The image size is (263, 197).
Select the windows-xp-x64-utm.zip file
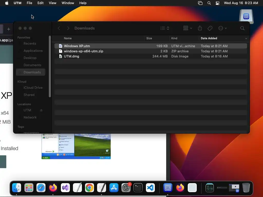pyautogui.click(x=151, y=51)
